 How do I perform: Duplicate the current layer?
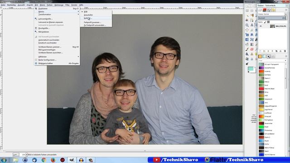(x=276, y=51)
